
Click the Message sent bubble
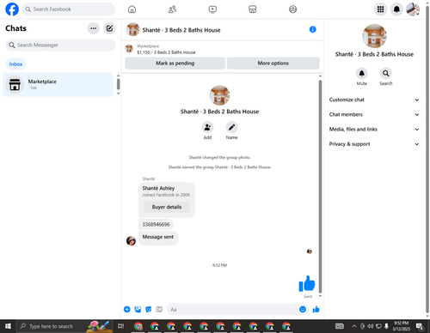(x=158, y=237)
